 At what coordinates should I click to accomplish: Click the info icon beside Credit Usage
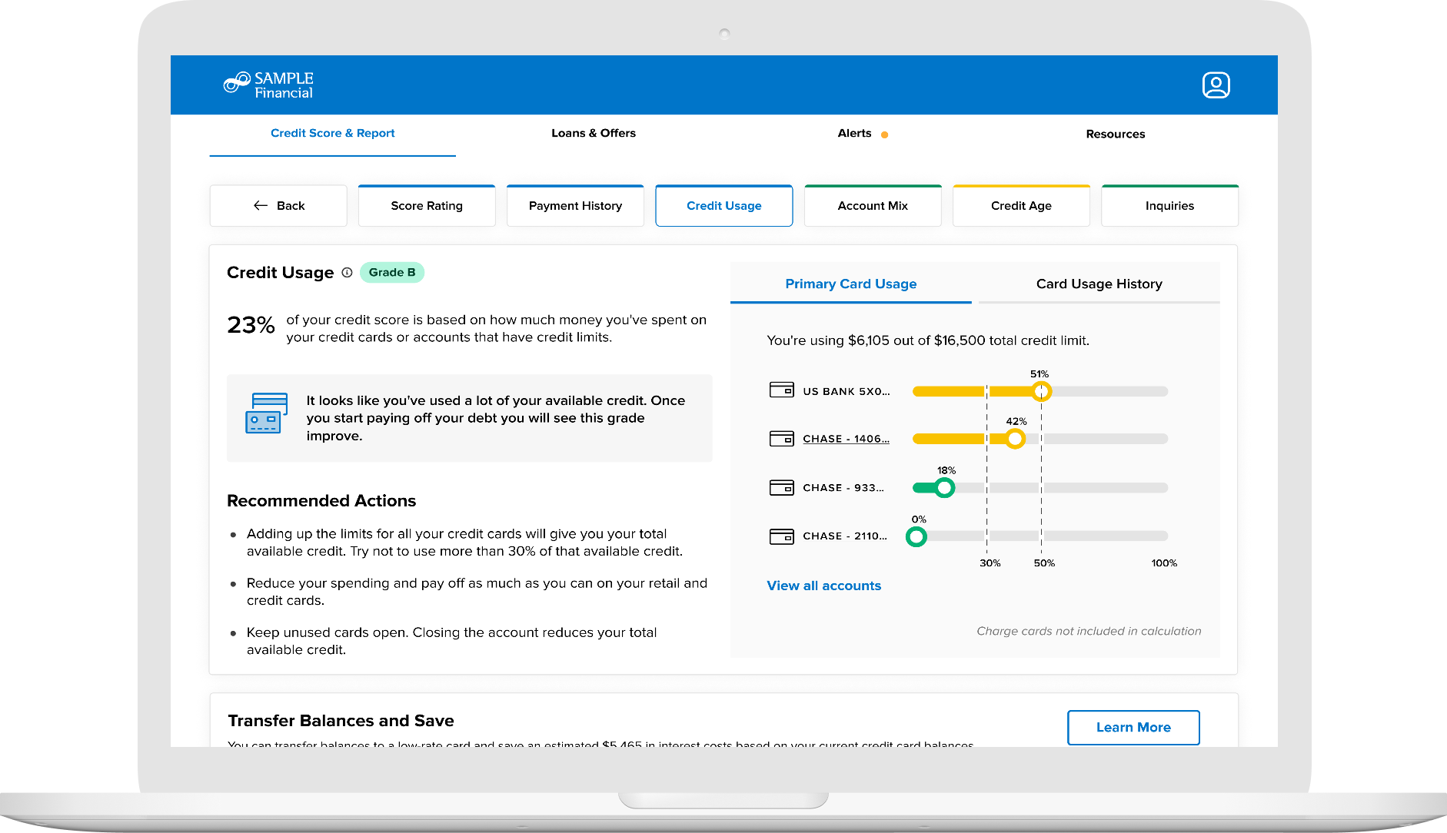point(347,273)
